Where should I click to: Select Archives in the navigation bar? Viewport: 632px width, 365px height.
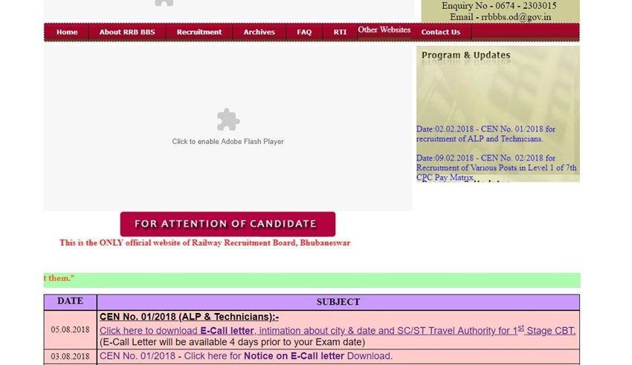coord(259,32)
